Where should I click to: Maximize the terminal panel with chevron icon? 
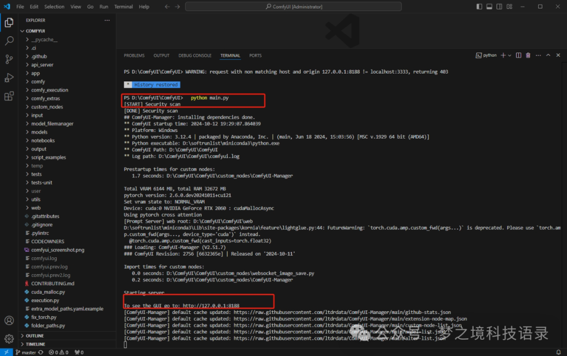(x=548, y=55)
